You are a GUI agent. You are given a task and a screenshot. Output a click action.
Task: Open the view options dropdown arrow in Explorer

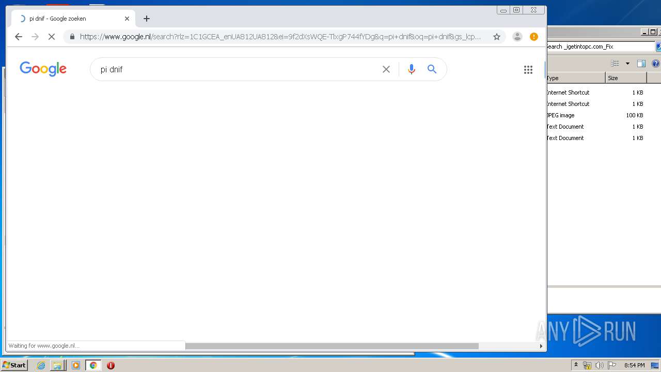[x=627, y=64]
